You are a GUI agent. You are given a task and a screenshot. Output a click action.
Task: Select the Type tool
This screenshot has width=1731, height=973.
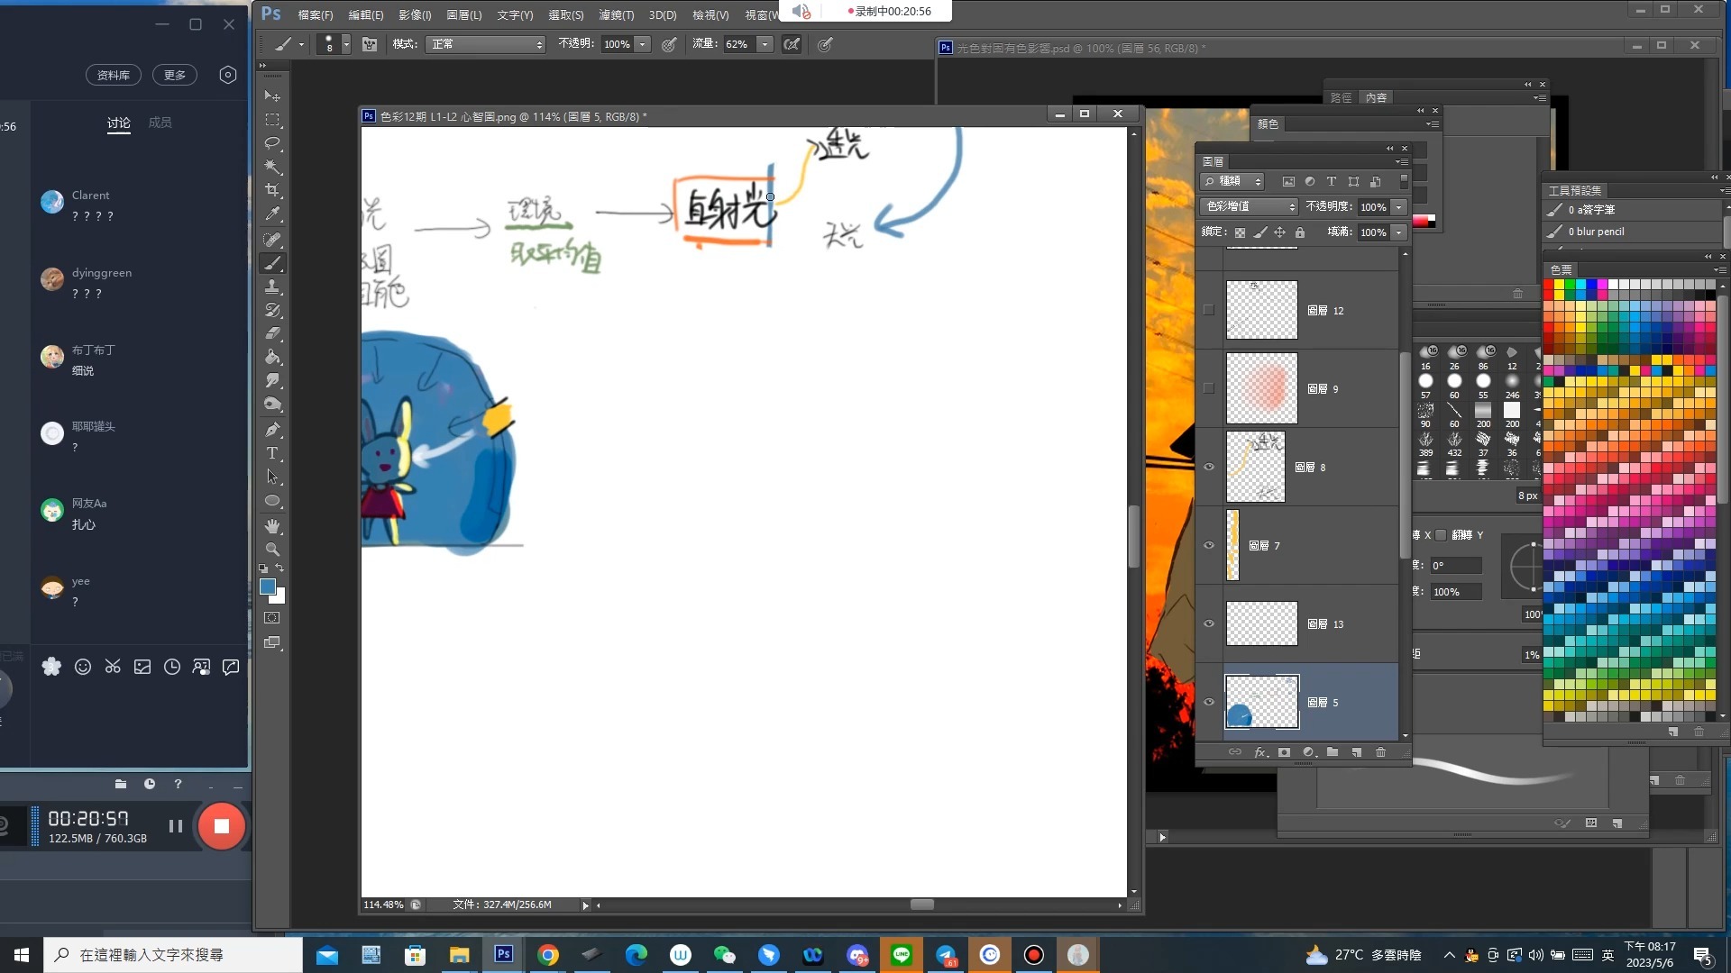point(271,453)
